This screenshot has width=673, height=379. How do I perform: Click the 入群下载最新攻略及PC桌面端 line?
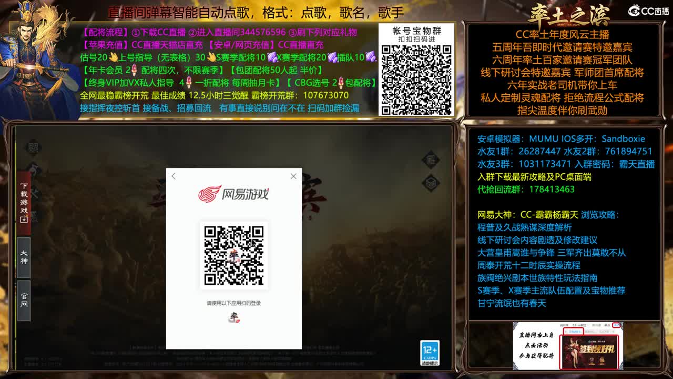tap(534, 177)
